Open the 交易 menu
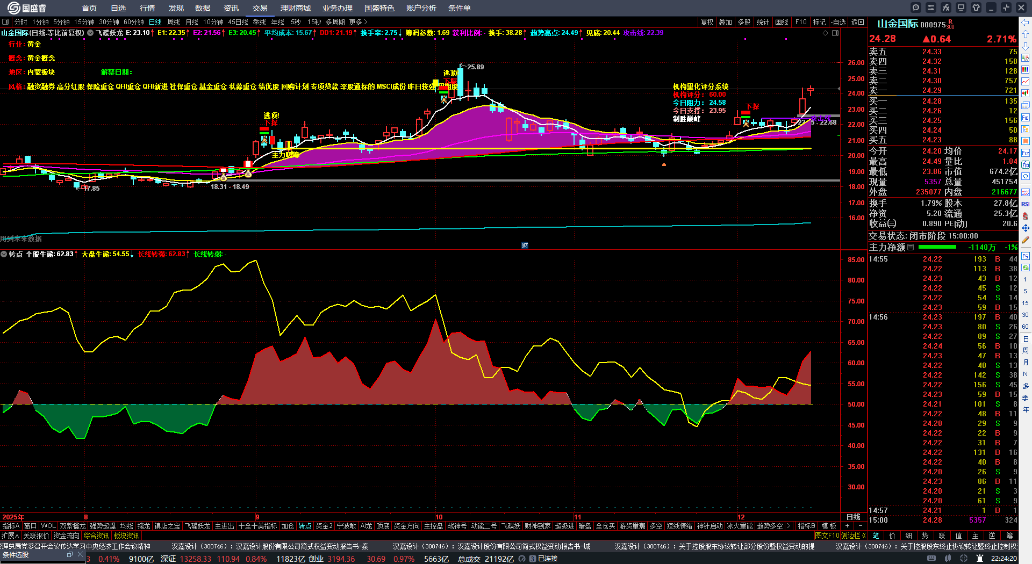The width and height of the screenshot is (1032, 564). [260, 8]
